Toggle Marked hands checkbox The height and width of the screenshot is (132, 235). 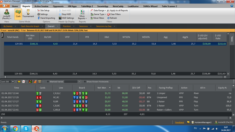[48, 82]
